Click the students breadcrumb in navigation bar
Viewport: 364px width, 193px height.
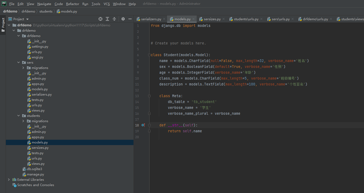click(x=46, y=11)
